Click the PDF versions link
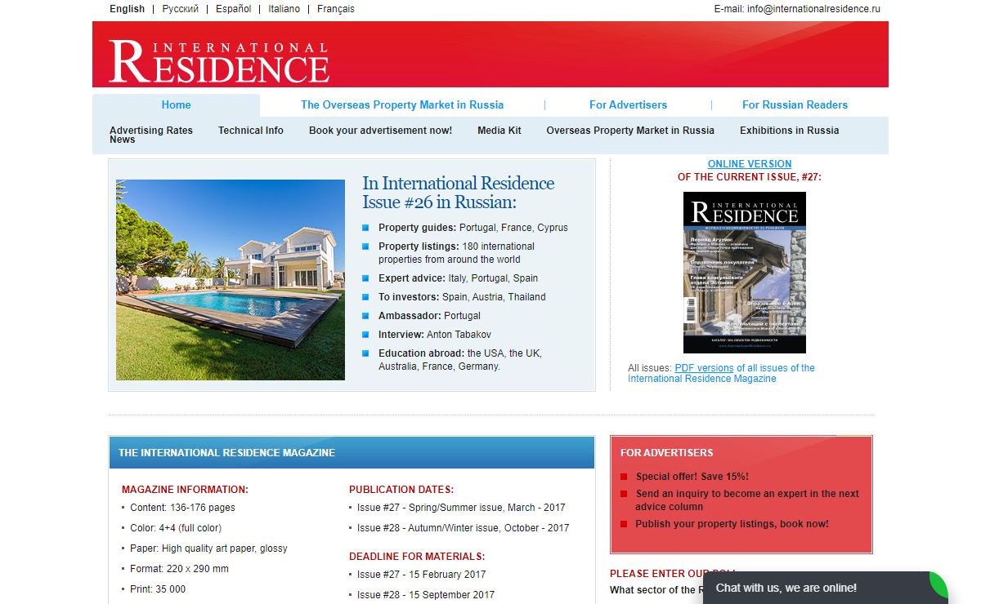Image resolution: width=981 pixels, height=604 pixels. (x=704, y=368)
